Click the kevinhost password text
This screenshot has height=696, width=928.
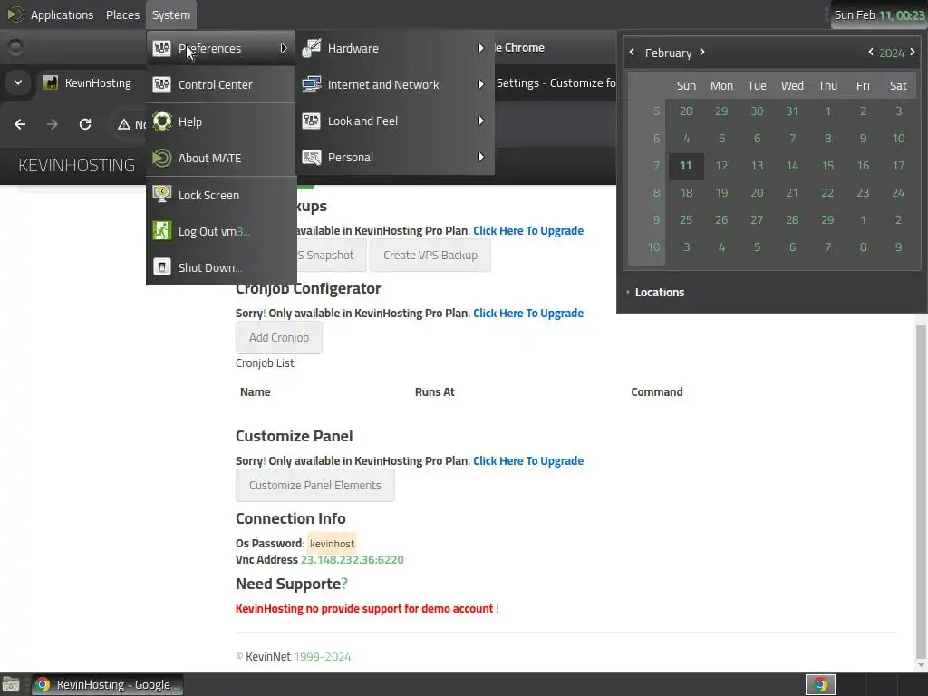[332, 544]
